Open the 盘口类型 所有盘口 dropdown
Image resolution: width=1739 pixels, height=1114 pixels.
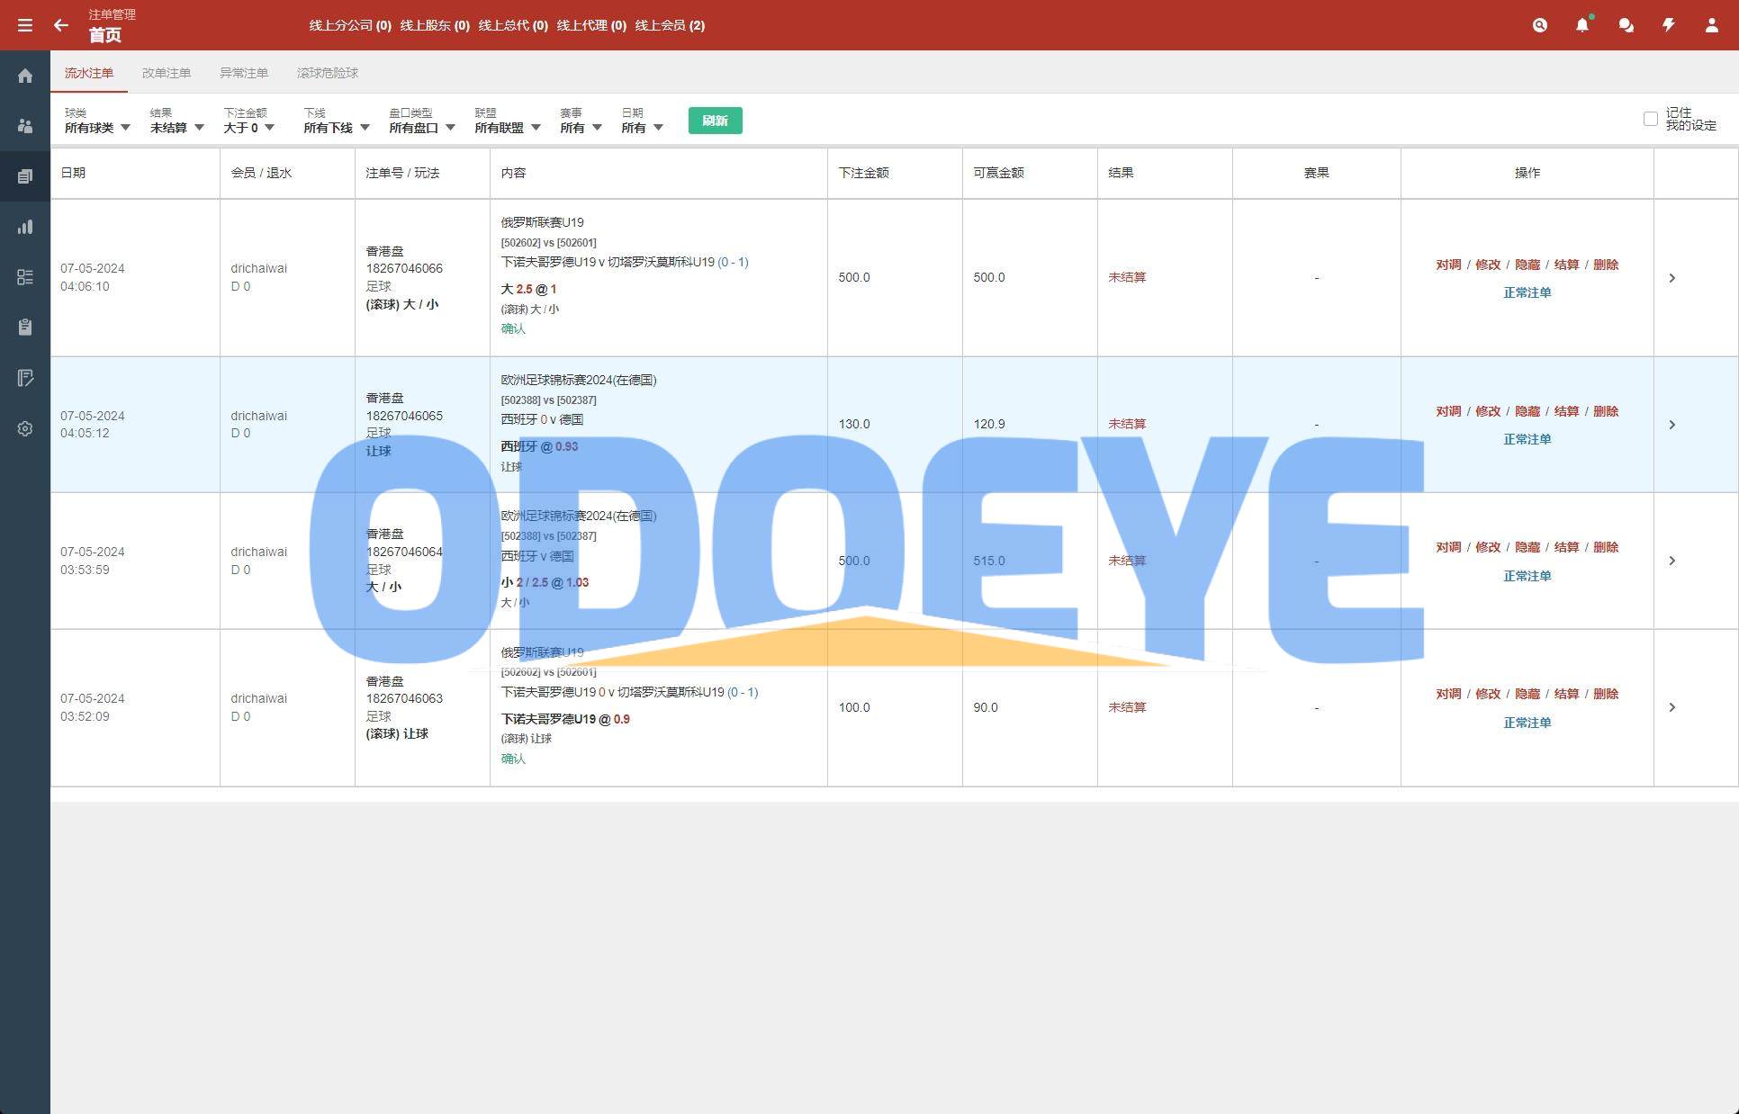pos(422,121)
